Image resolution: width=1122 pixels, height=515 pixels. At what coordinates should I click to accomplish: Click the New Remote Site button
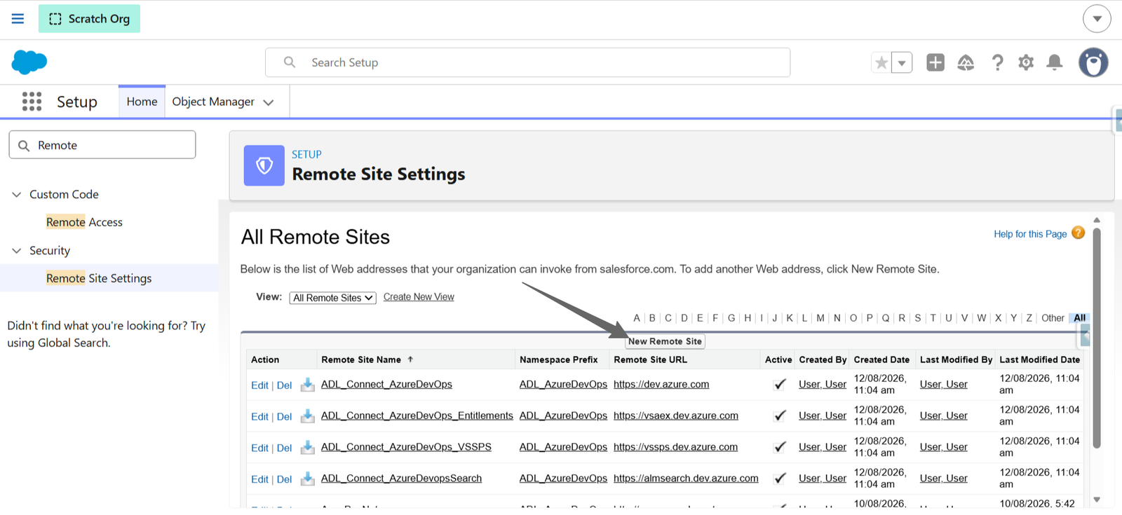click(x=665, y=341)
